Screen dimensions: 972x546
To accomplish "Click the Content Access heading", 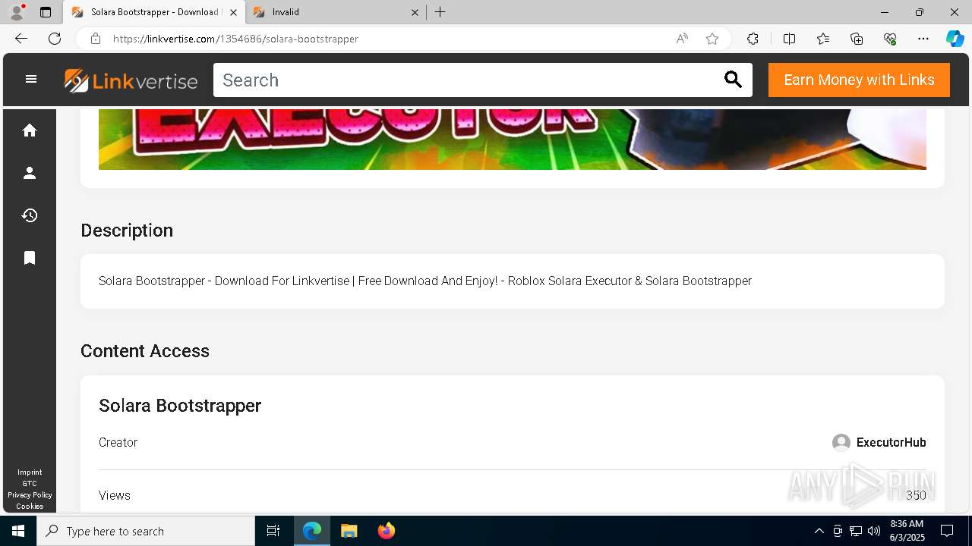I will tap(145, 351).
